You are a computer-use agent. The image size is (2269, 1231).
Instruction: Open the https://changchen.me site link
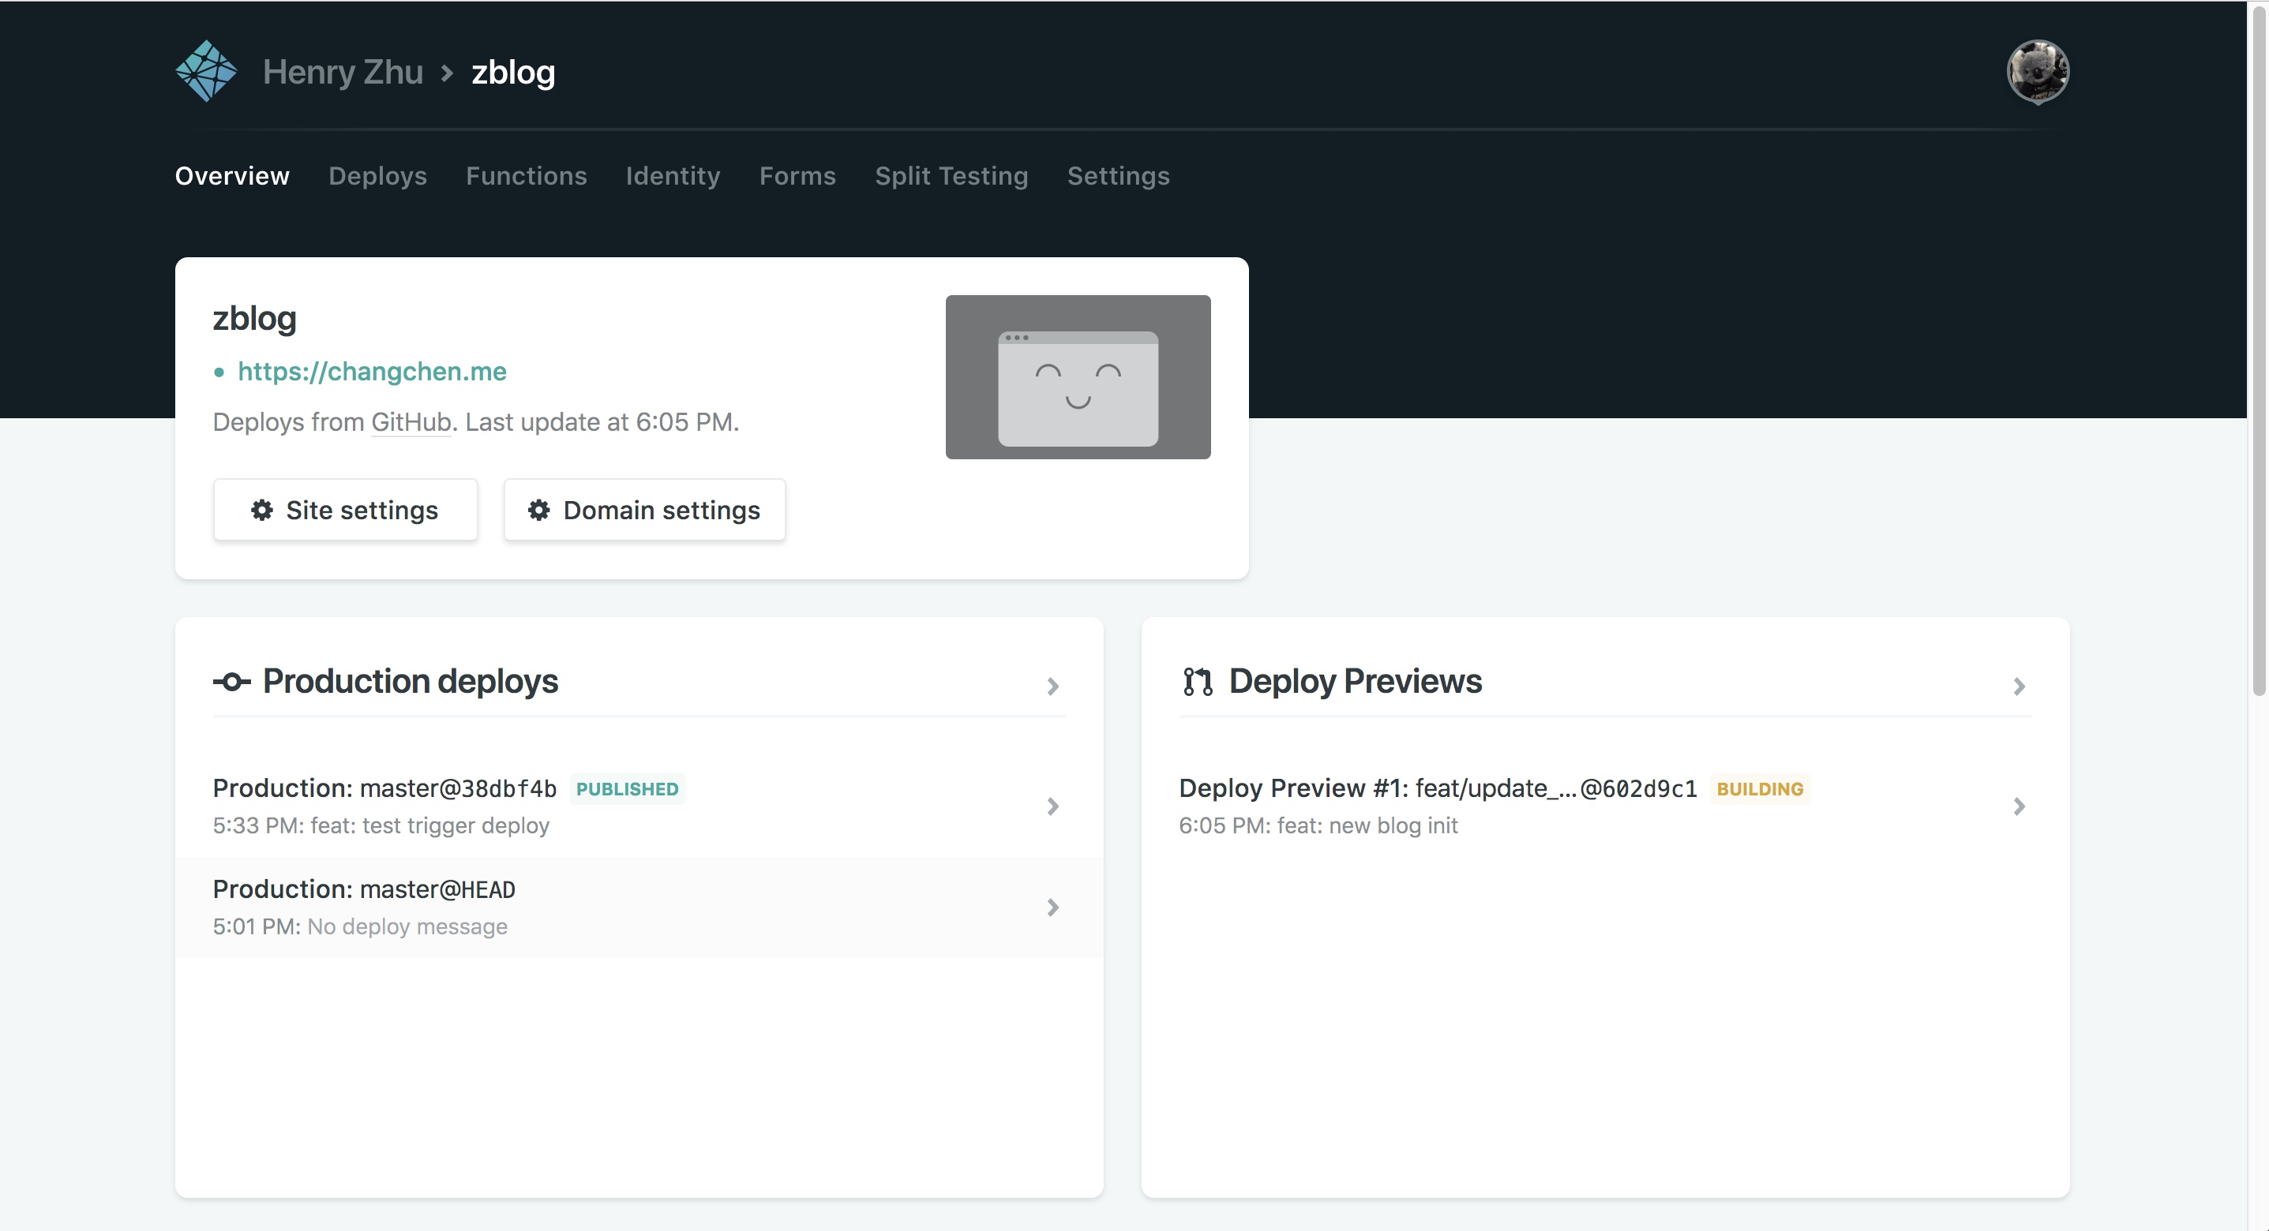[372, 372]
